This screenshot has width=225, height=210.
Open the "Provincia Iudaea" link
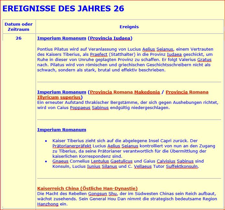(x=110, y=38)
